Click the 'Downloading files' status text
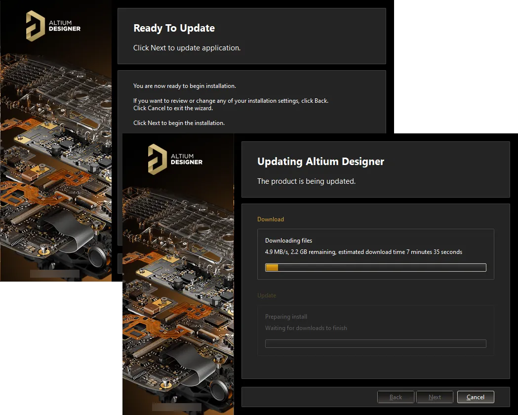The image size is (518, 415). [288, 241]
